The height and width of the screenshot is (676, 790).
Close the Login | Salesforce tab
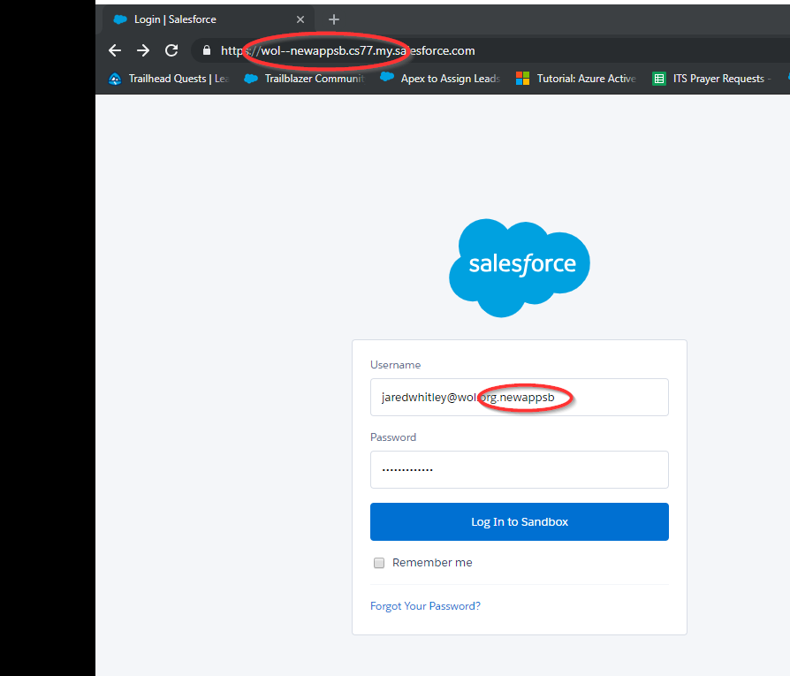(300, 19)
